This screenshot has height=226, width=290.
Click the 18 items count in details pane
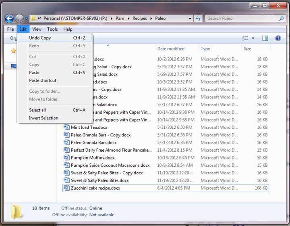click(41, 208)
